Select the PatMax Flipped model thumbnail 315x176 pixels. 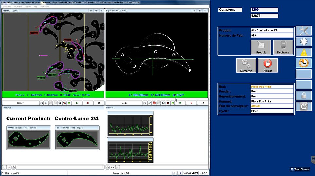point(77,139)
